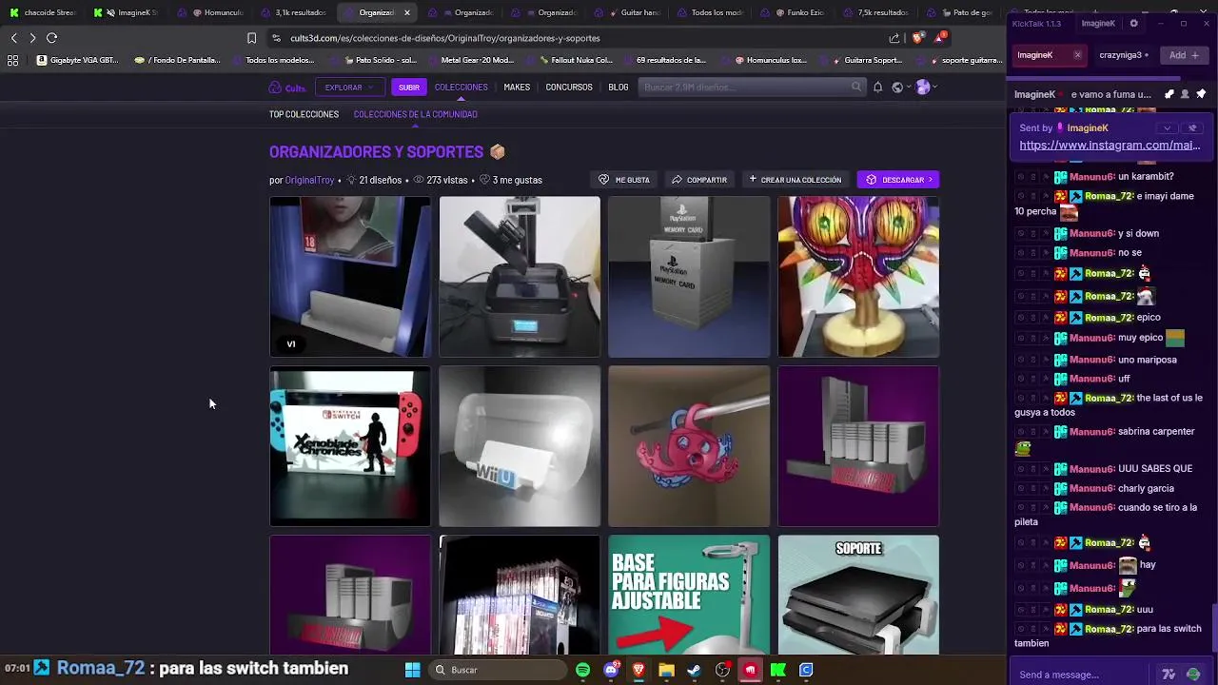Open the COLECCIONES menu item
Viewport: 1218px width, 685px height.
(462, 87)
